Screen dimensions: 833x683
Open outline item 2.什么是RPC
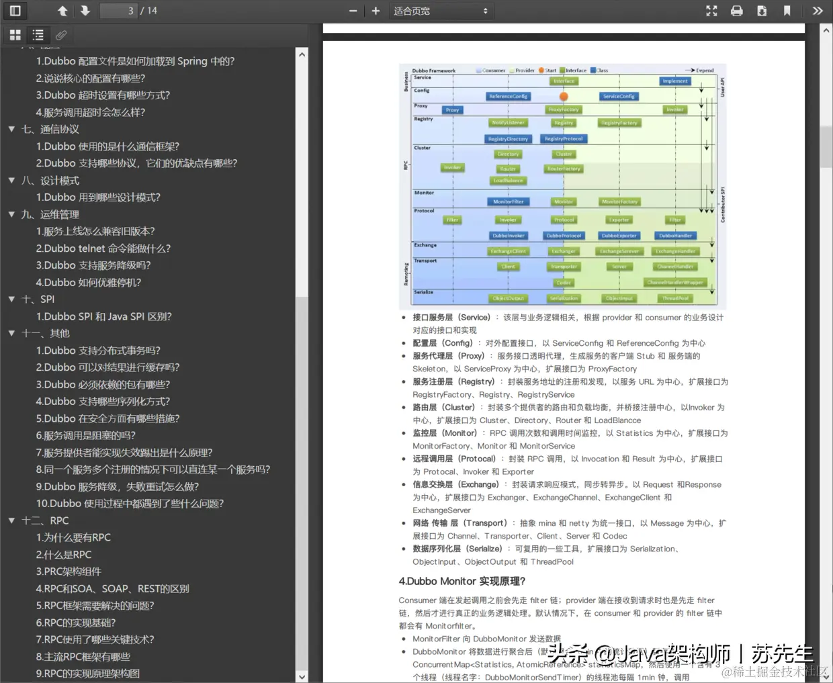(64, 555)
